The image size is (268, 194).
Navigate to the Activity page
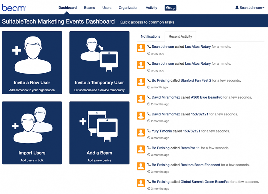pos(151,8)
